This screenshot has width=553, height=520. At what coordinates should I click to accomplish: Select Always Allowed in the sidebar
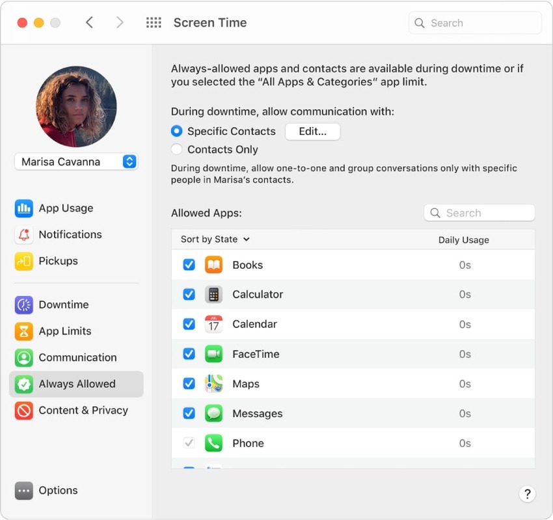point(76,384)
